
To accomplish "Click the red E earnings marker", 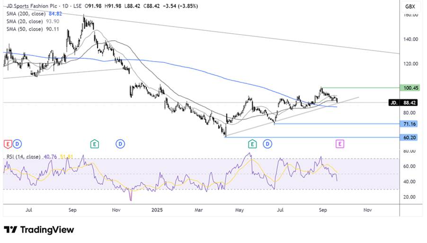I will coord(8,144).
